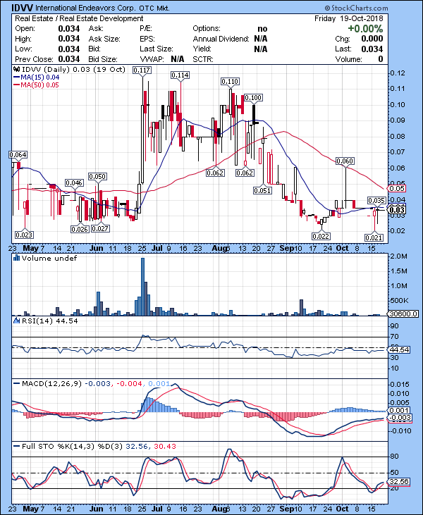Click the 0.022 low price label
Screen dimensions: 423x515
[321, 236]
